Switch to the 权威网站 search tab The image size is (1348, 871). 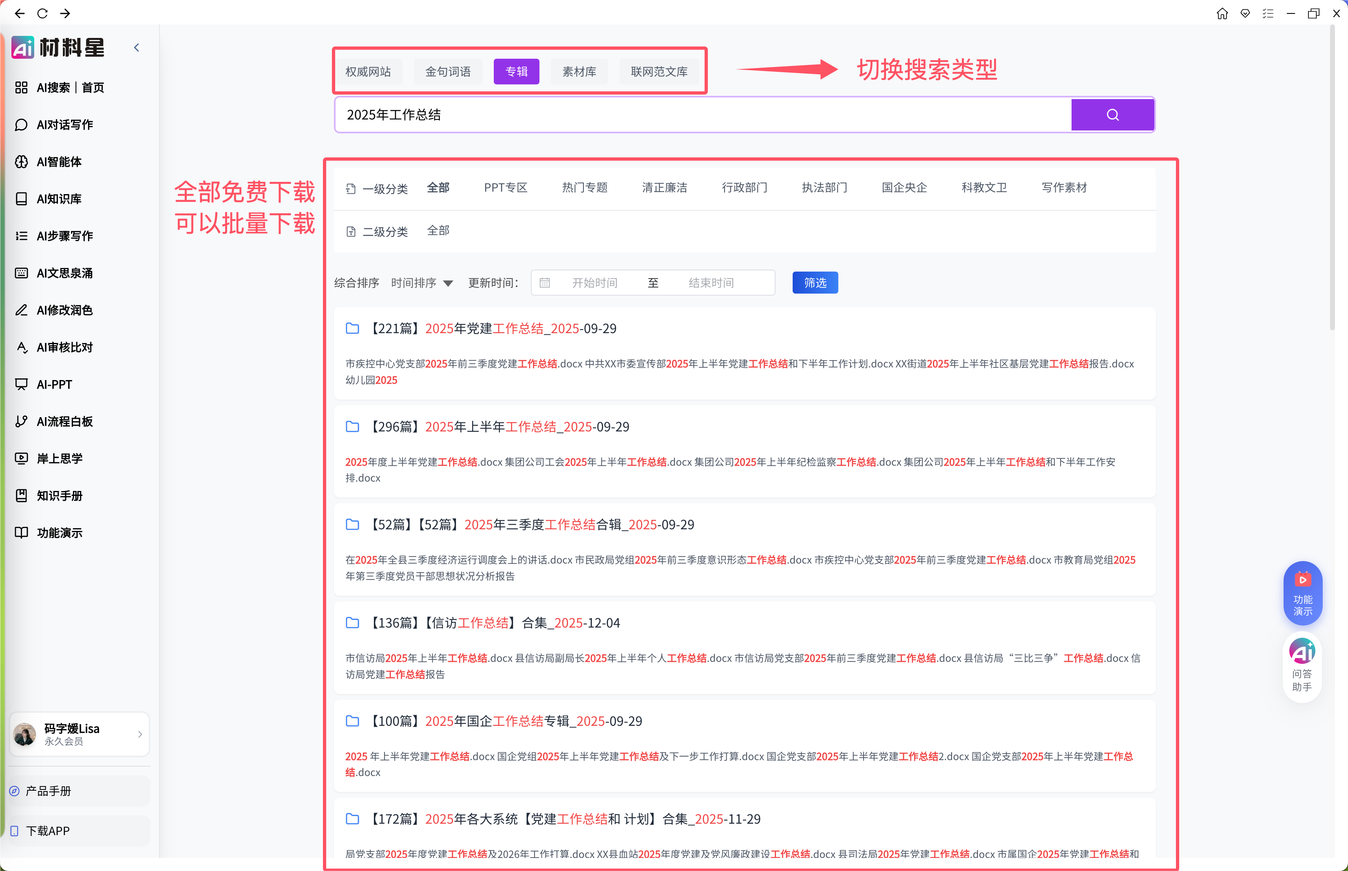coord(369,71)
